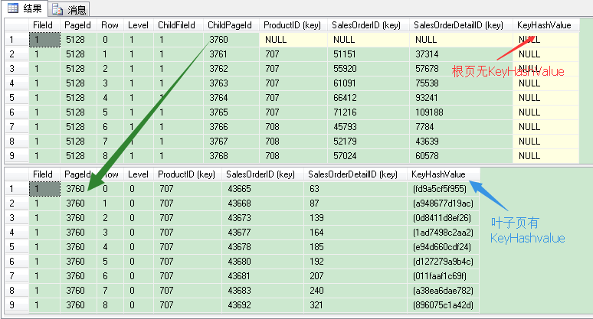Click ChildPageId cell 3762
The image size is (593, 319).
[231, 69]
